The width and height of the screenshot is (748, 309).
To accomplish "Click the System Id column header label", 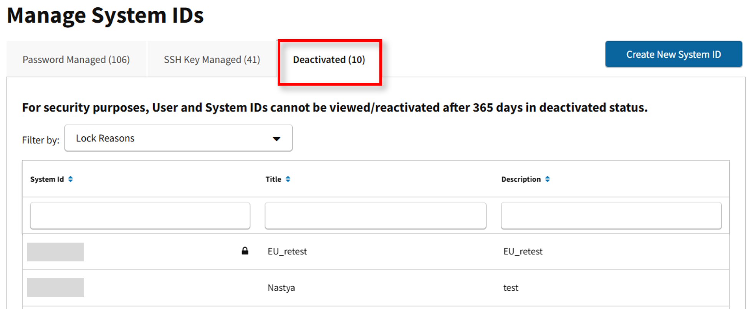I will click(47, 179).
